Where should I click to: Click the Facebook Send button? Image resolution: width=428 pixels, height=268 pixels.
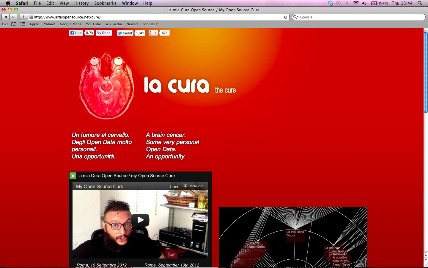click(x=104, y=33)
